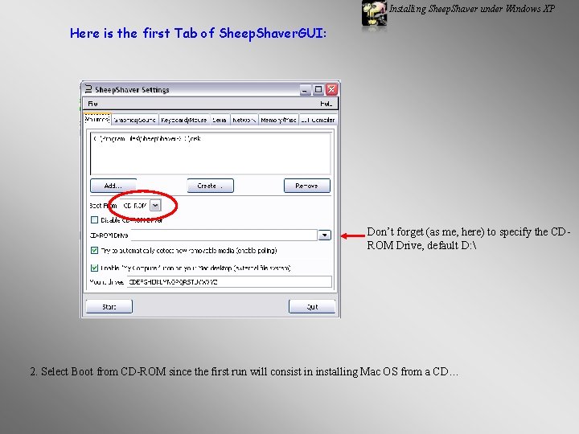579x434 pixels.
Task: Open the File menu
Action: point(92,104)
